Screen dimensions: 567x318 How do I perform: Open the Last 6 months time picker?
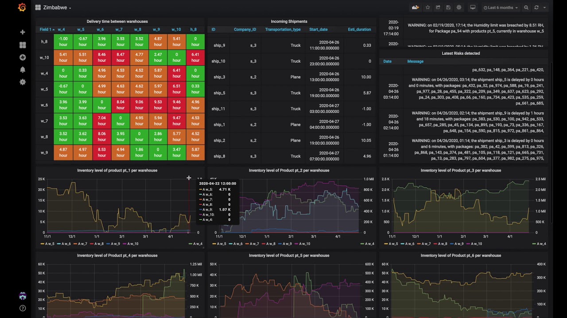tap(501, 8)
